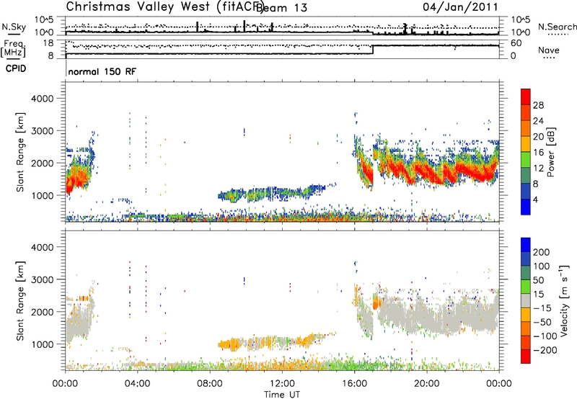Click the '4' power scale value
577x399 pixels.
[535, 199]
